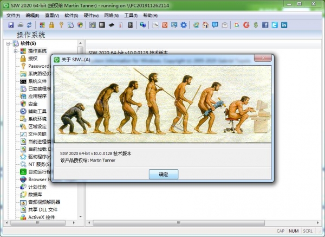Close the 关于 SIW dialog

263,58
